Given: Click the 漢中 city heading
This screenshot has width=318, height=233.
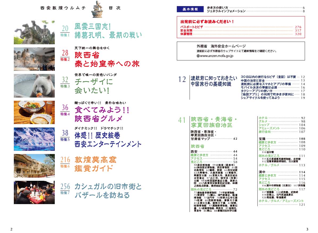Looking at the screenshot, I should pyautogui.click(x=262, y=172).
